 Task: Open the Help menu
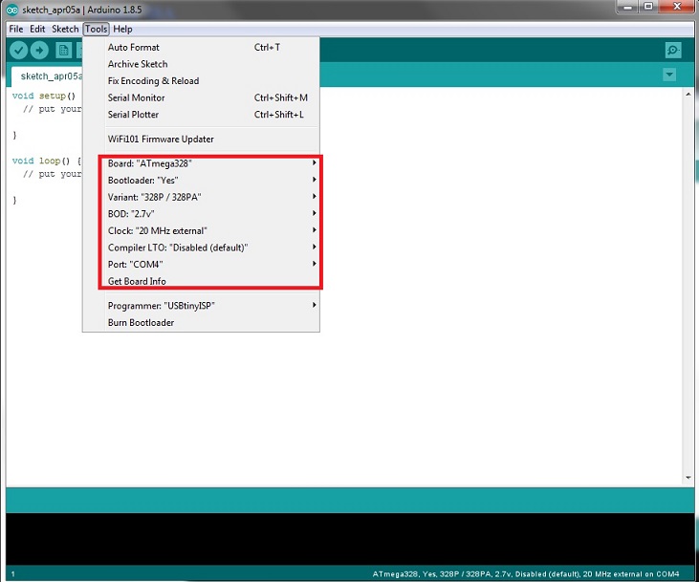point(122,29)
